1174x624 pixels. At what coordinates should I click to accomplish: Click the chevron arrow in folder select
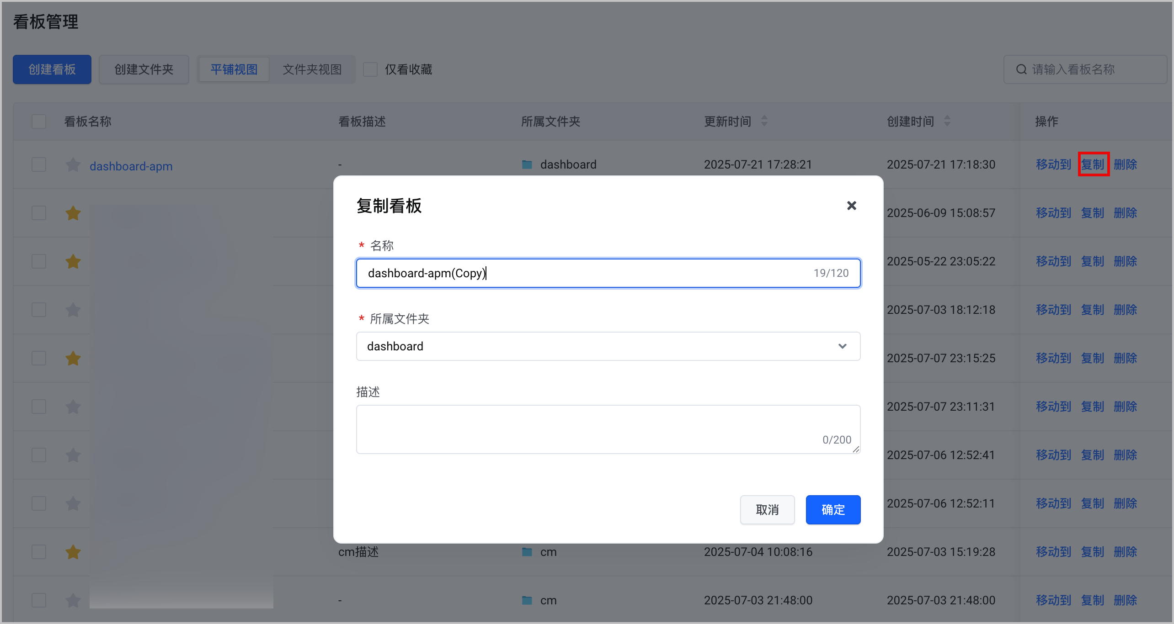[843, 346]
